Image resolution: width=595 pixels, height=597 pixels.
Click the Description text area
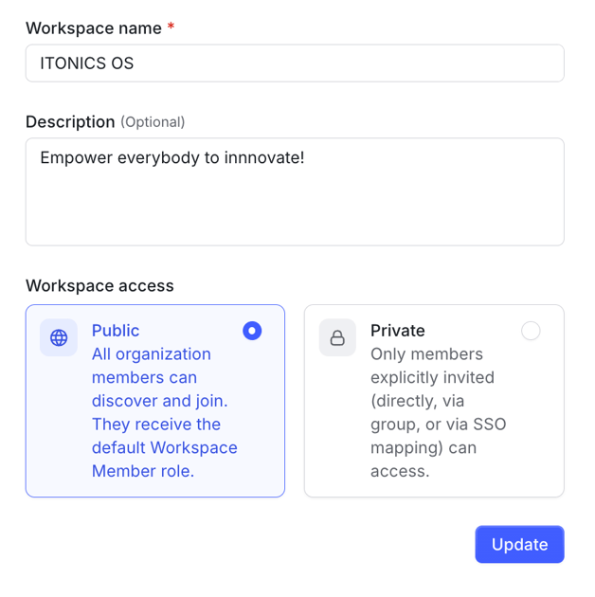click(295, 191)
